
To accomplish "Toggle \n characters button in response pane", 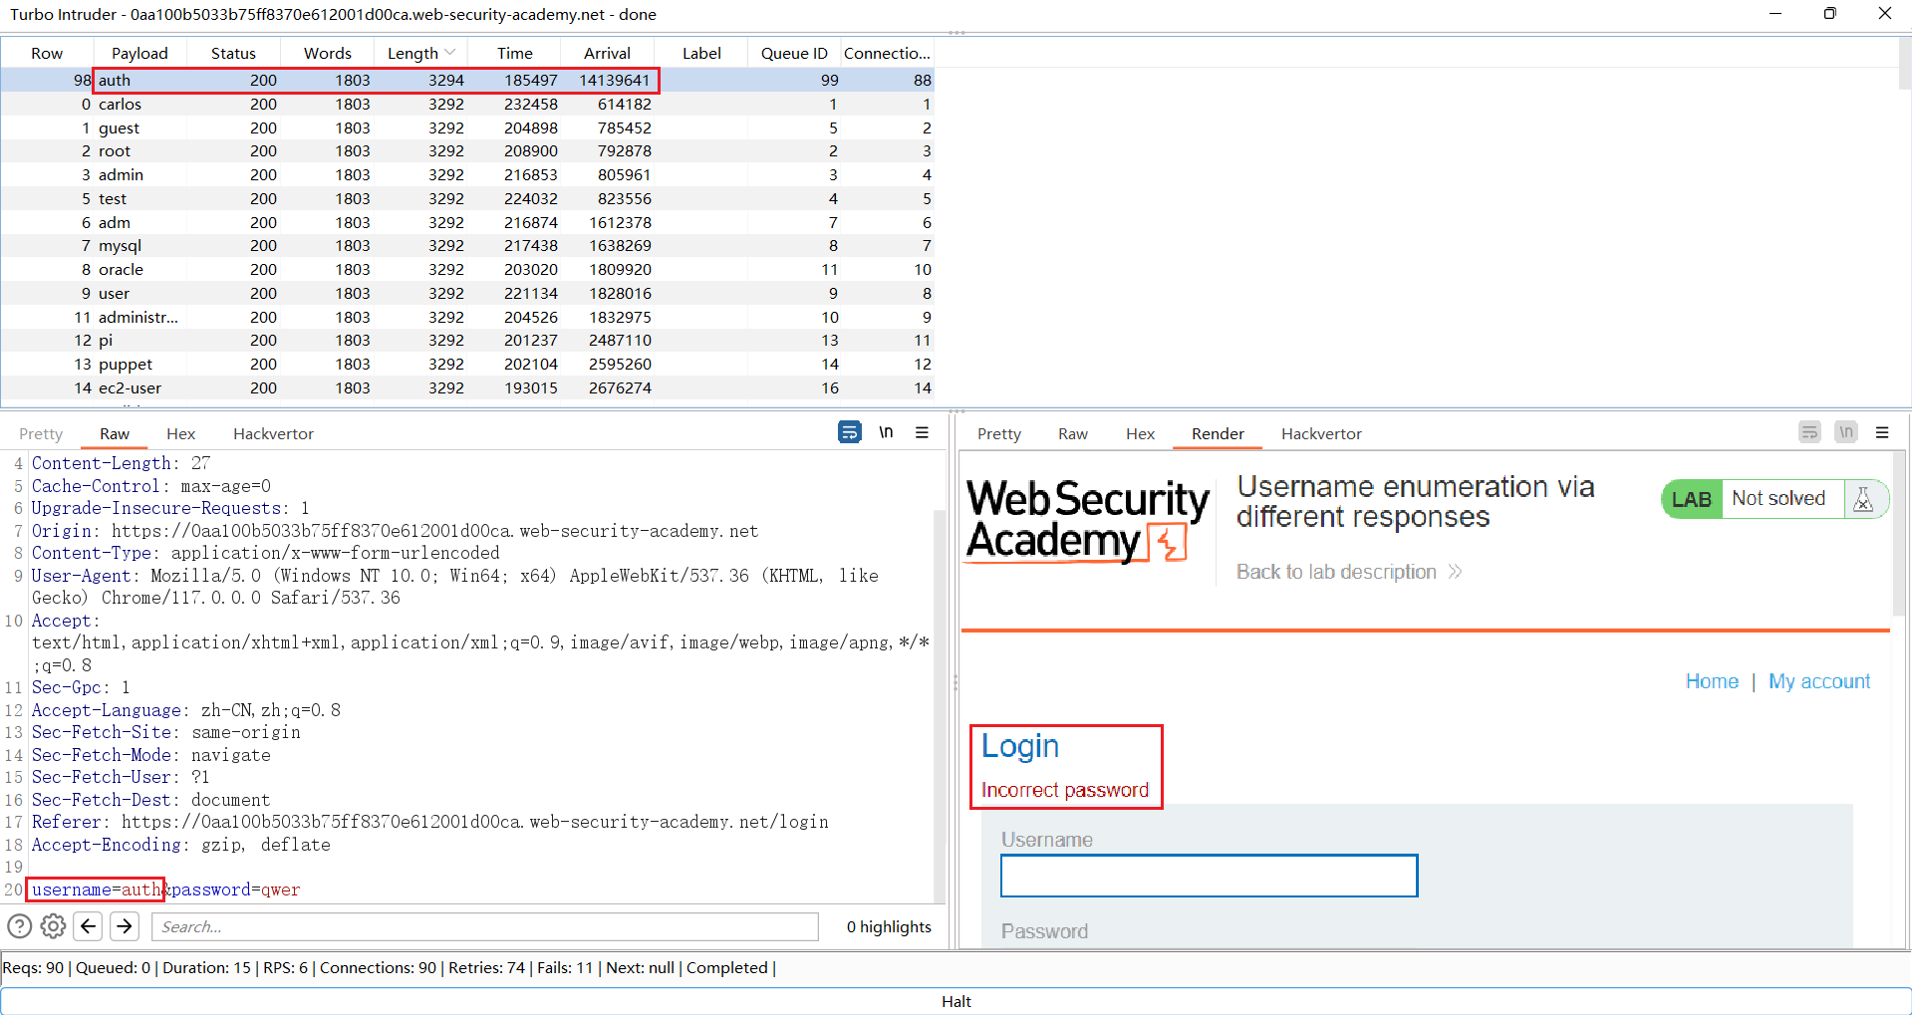I will click(1846, 432).
